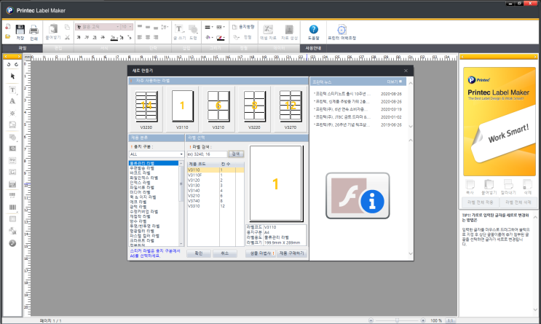Click the 검색 (Search) button

click(x=236, y=154)
